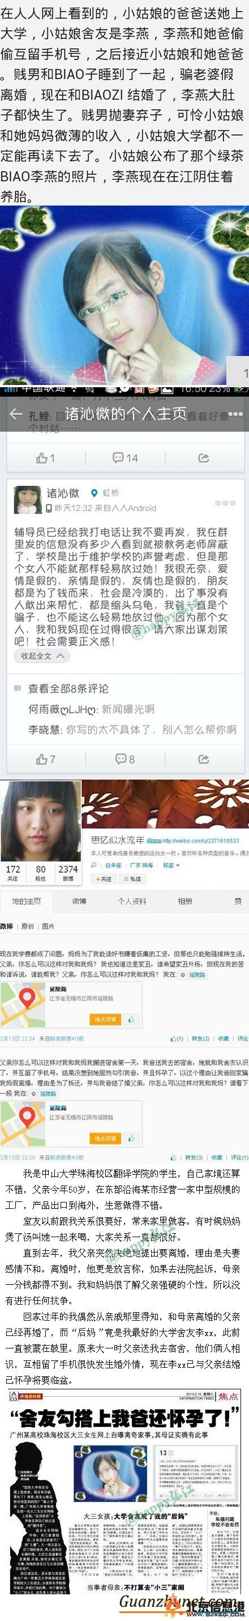Tap the back arrow beside 诸沁微的个人主页
This screenshot has height=1621, width=249.
coord(16,414)
